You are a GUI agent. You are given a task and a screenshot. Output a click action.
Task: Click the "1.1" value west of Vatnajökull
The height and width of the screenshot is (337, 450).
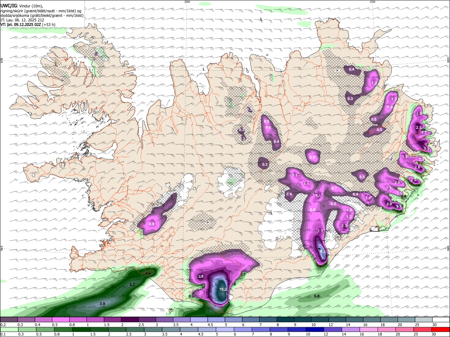[x=295, y=175]
